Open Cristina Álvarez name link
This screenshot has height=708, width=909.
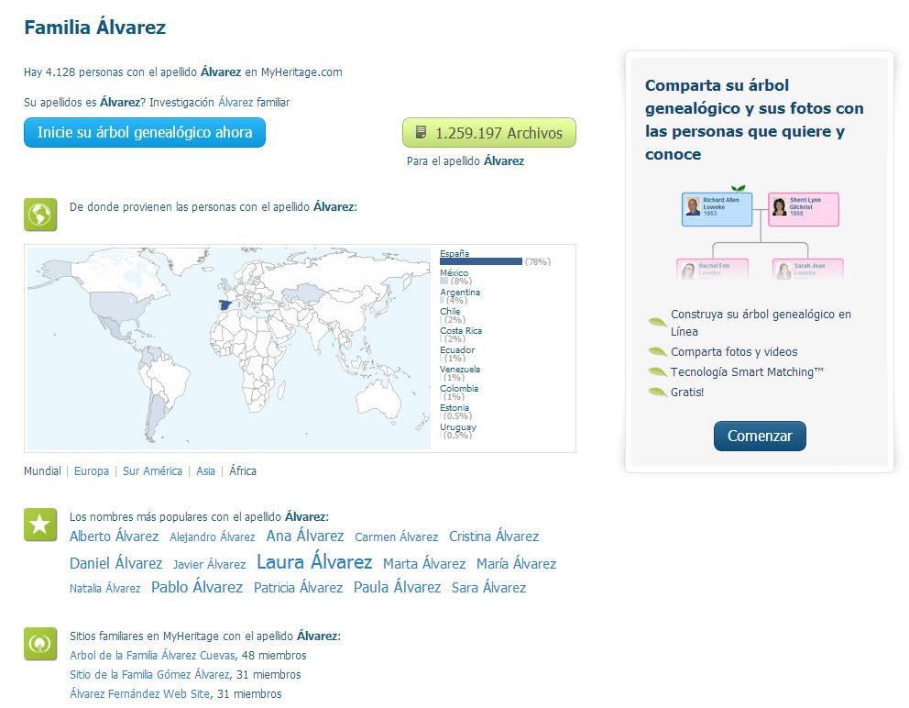[494, 537]
